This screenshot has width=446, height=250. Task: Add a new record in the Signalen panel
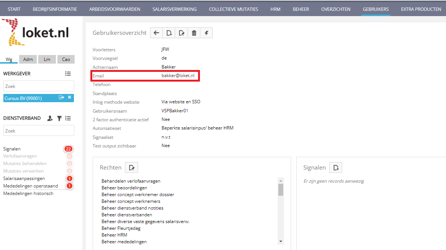(335, 167)
